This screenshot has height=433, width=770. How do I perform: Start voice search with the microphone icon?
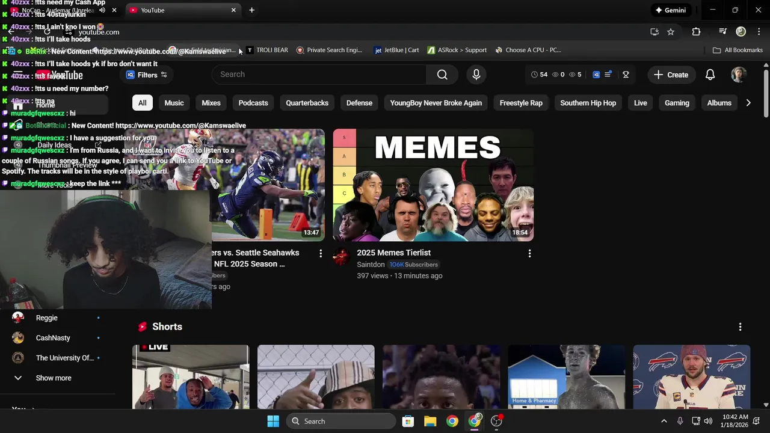(x=476, y=75)
